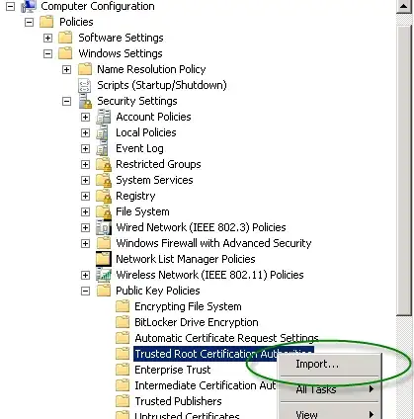Image resolution: width=414 pixels, height=419 pixels.
Task: Click the Local Policies icon
Action: tap(103, 132)
